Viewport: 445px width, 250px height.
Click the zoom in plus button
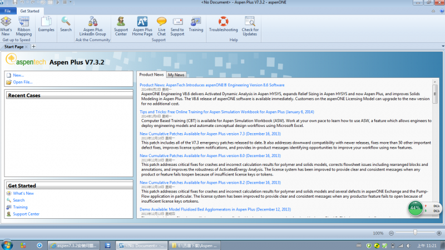tap(439, 233)
